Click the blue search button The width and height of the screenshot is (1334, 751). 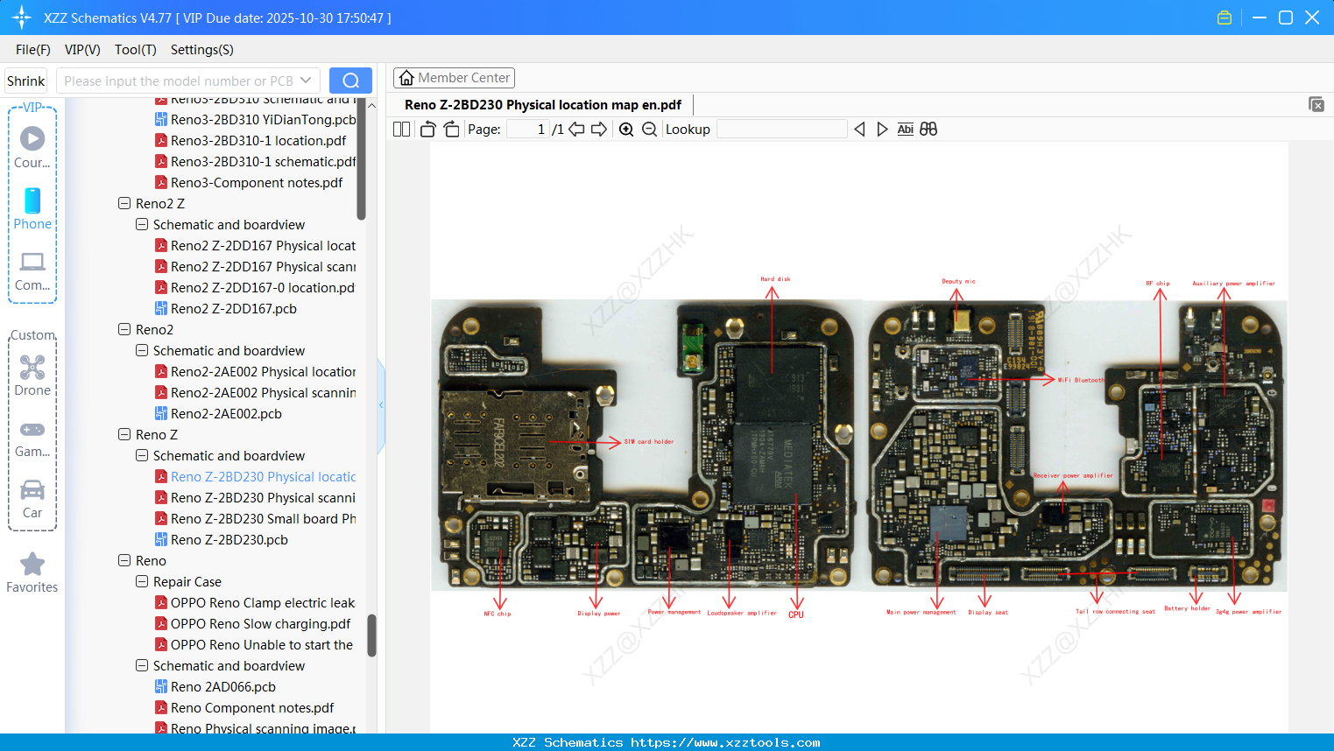[350, 81]
